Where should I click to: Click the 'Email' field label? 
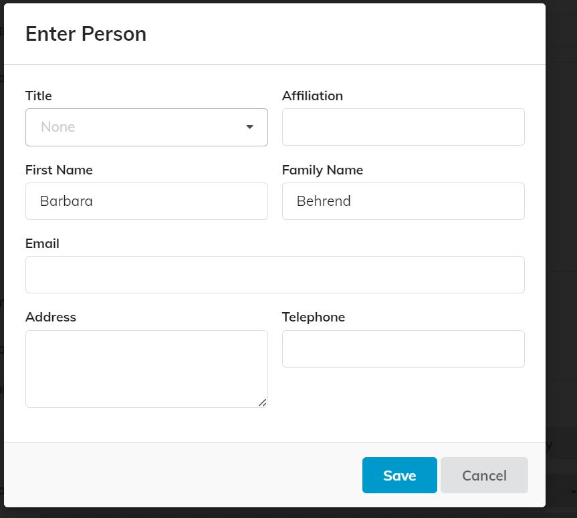tap(42, 243)
